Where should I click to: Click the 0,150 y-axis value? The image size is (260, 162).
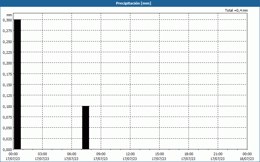[x=7, y=85]
